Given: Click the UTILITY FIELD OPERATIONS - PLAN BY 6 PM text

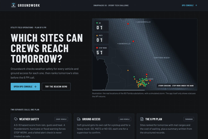Looking at the screenshot, I should [x=28, y=27].
